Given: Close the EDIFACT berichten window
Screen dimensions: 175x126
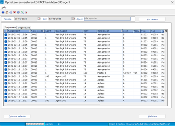Looking at the screenshot, I should [x=172, y=2].
